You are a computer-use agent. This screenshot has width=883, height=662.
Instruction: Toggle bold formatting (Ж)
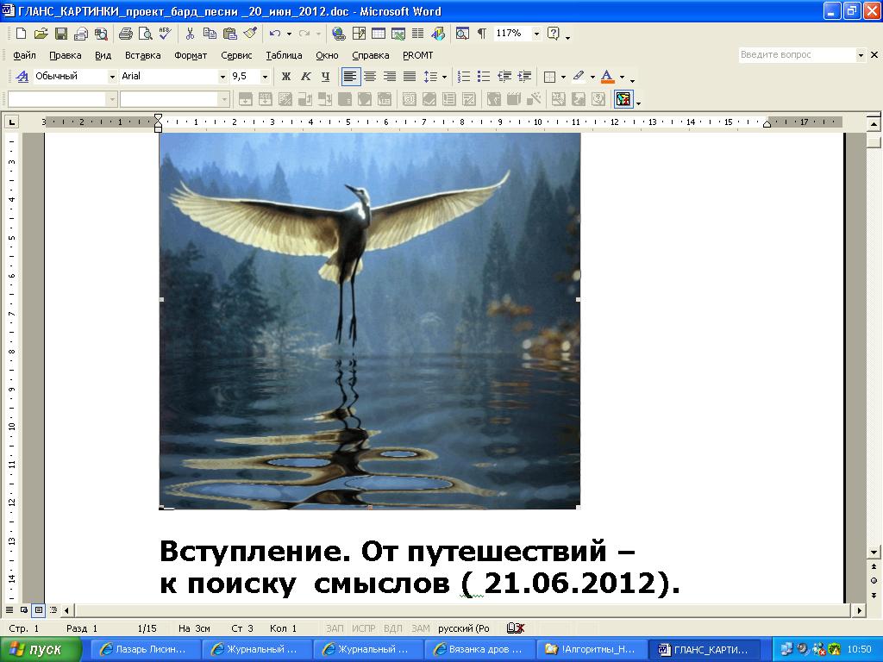[x=286, y=77]
